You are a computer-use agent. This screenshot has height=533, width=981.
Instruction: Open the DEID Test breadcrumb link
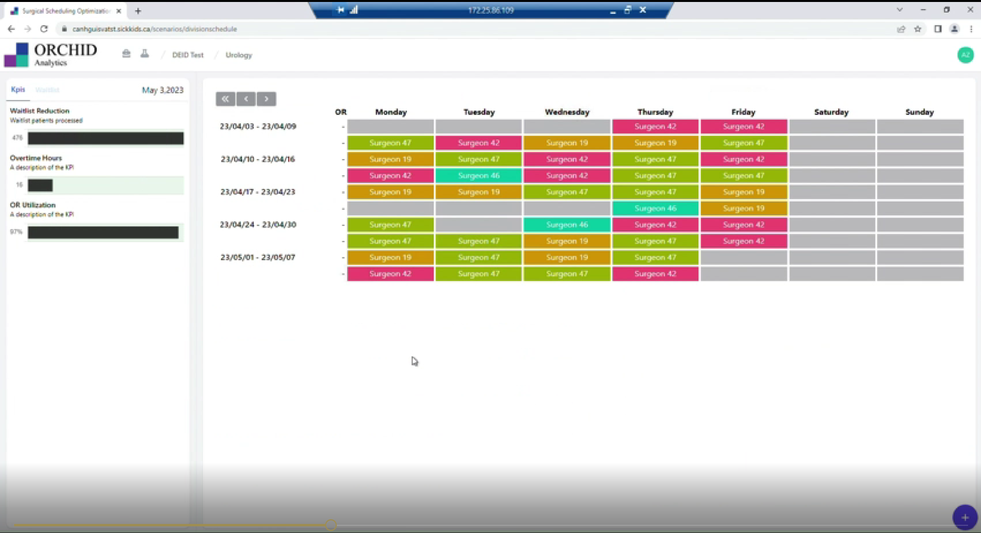click(188, 55)
